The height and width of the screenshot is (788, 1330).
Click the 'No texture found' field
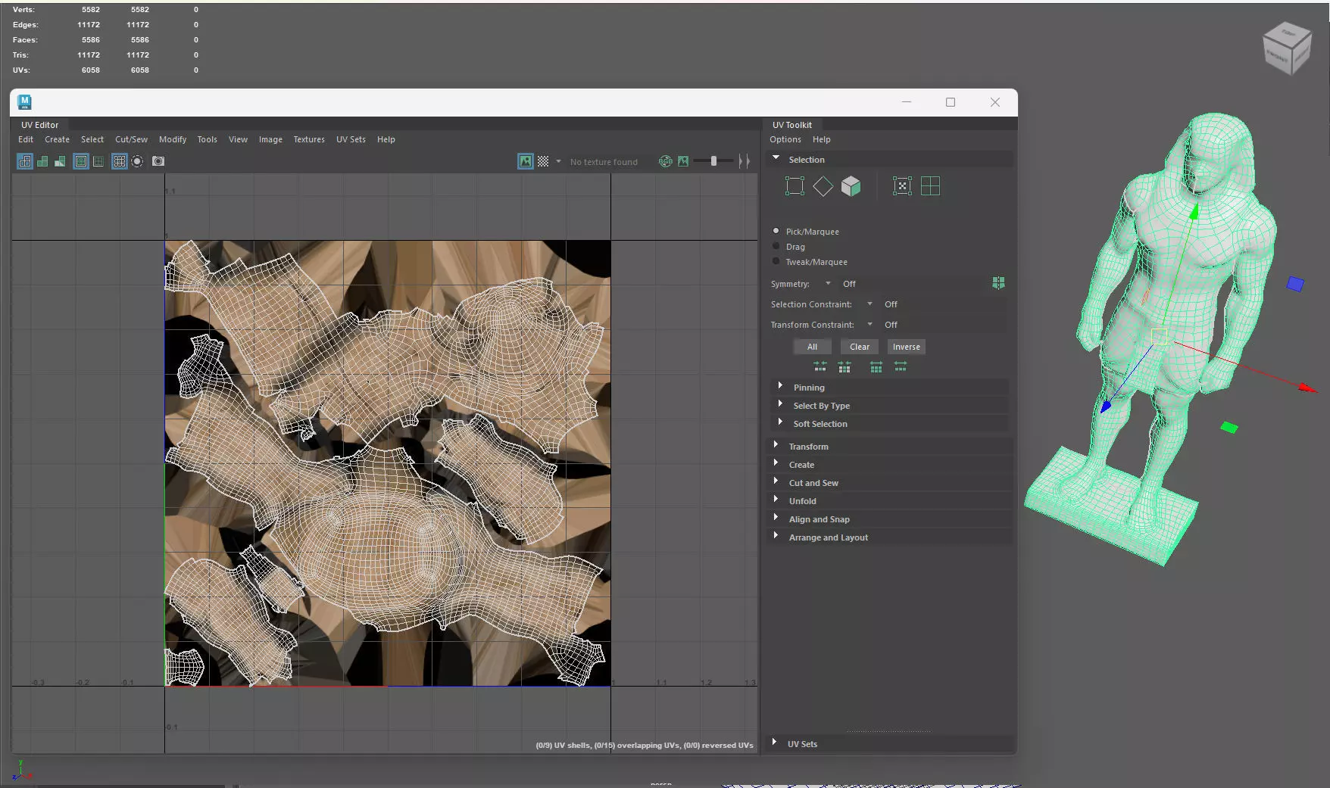pos(609,162)
